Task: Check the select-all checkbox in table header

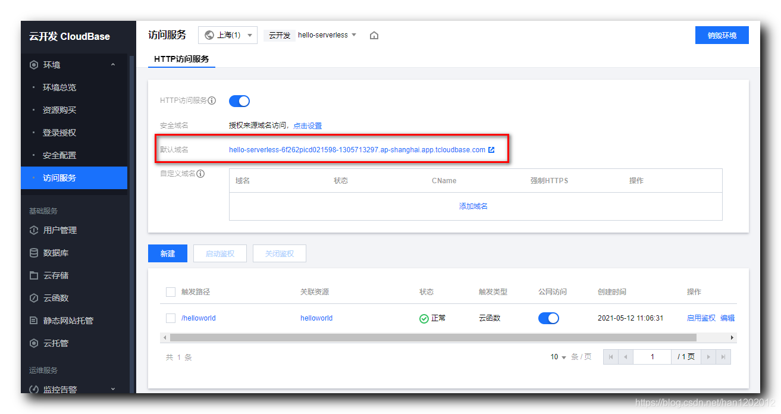Action: 171,292
